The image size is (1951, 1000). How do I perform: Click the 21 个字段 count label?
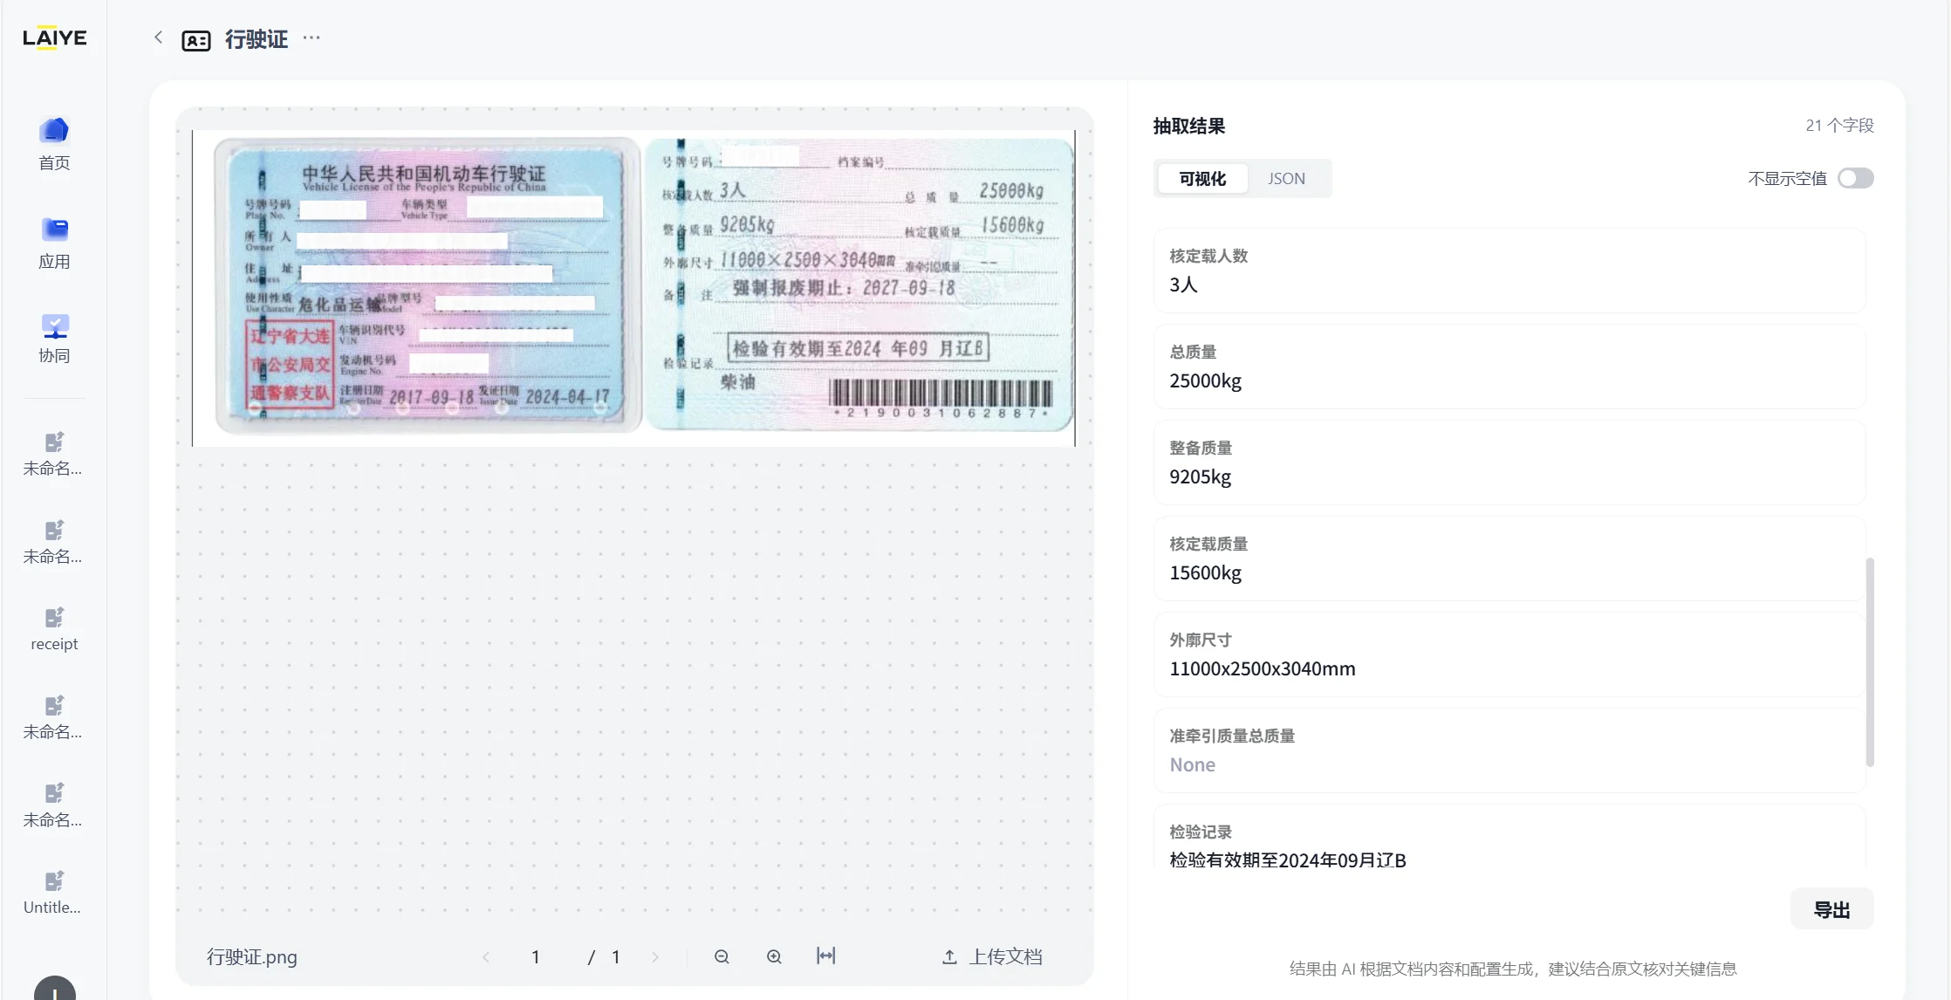pyautogui.click(x=1839, y=126)
